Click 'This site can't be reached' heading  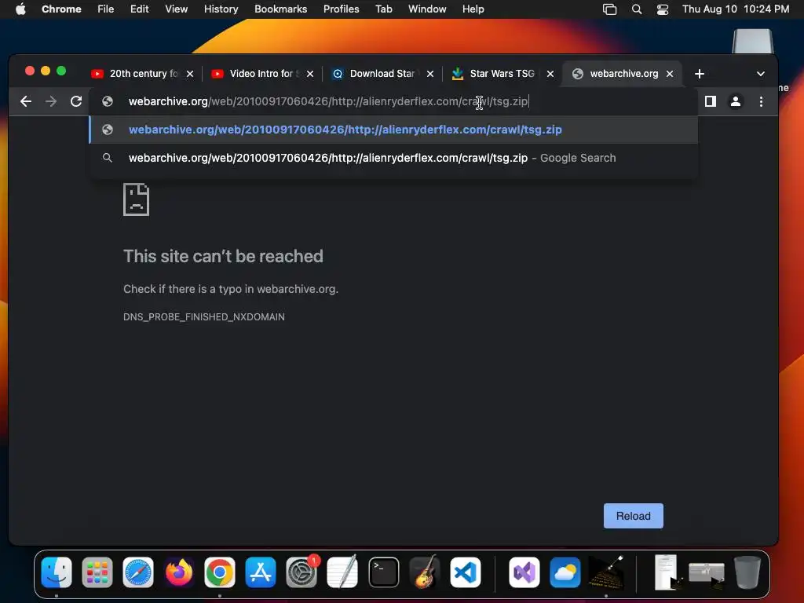click(x=223, y=256)
